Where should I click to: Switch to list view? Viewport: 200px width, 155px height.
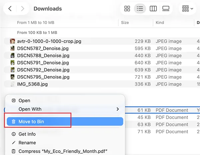pos(140,9)
